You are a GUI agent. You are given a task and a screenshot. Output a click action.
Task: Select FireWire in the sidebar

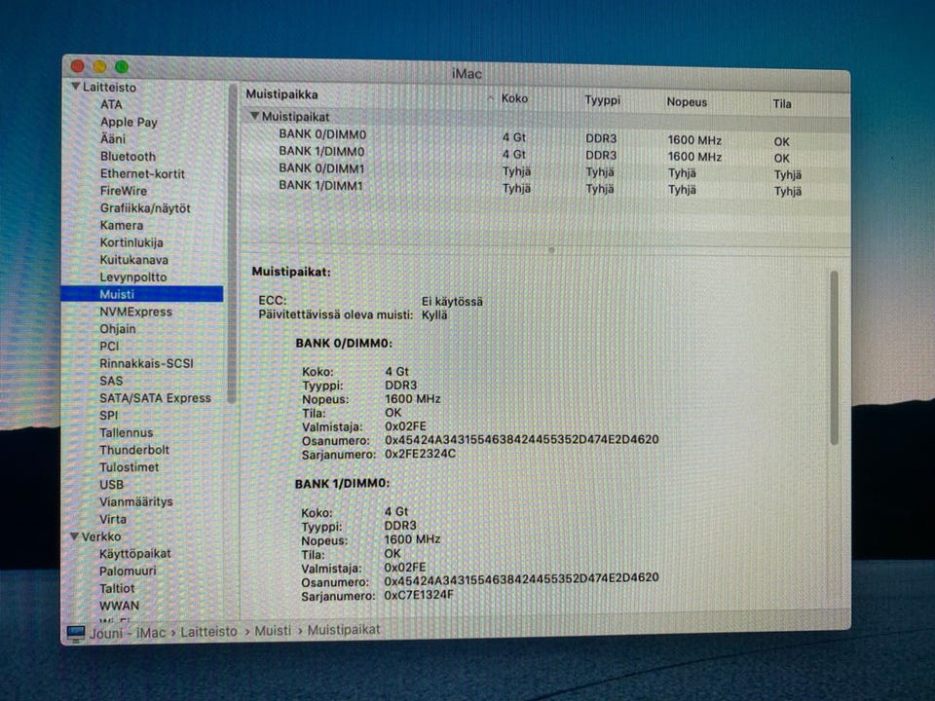pyautogui.click(x=123, y=191)
